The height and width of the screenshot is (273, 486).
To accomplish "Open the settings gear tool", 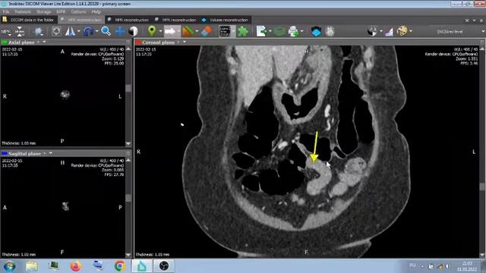I will 39,31.
